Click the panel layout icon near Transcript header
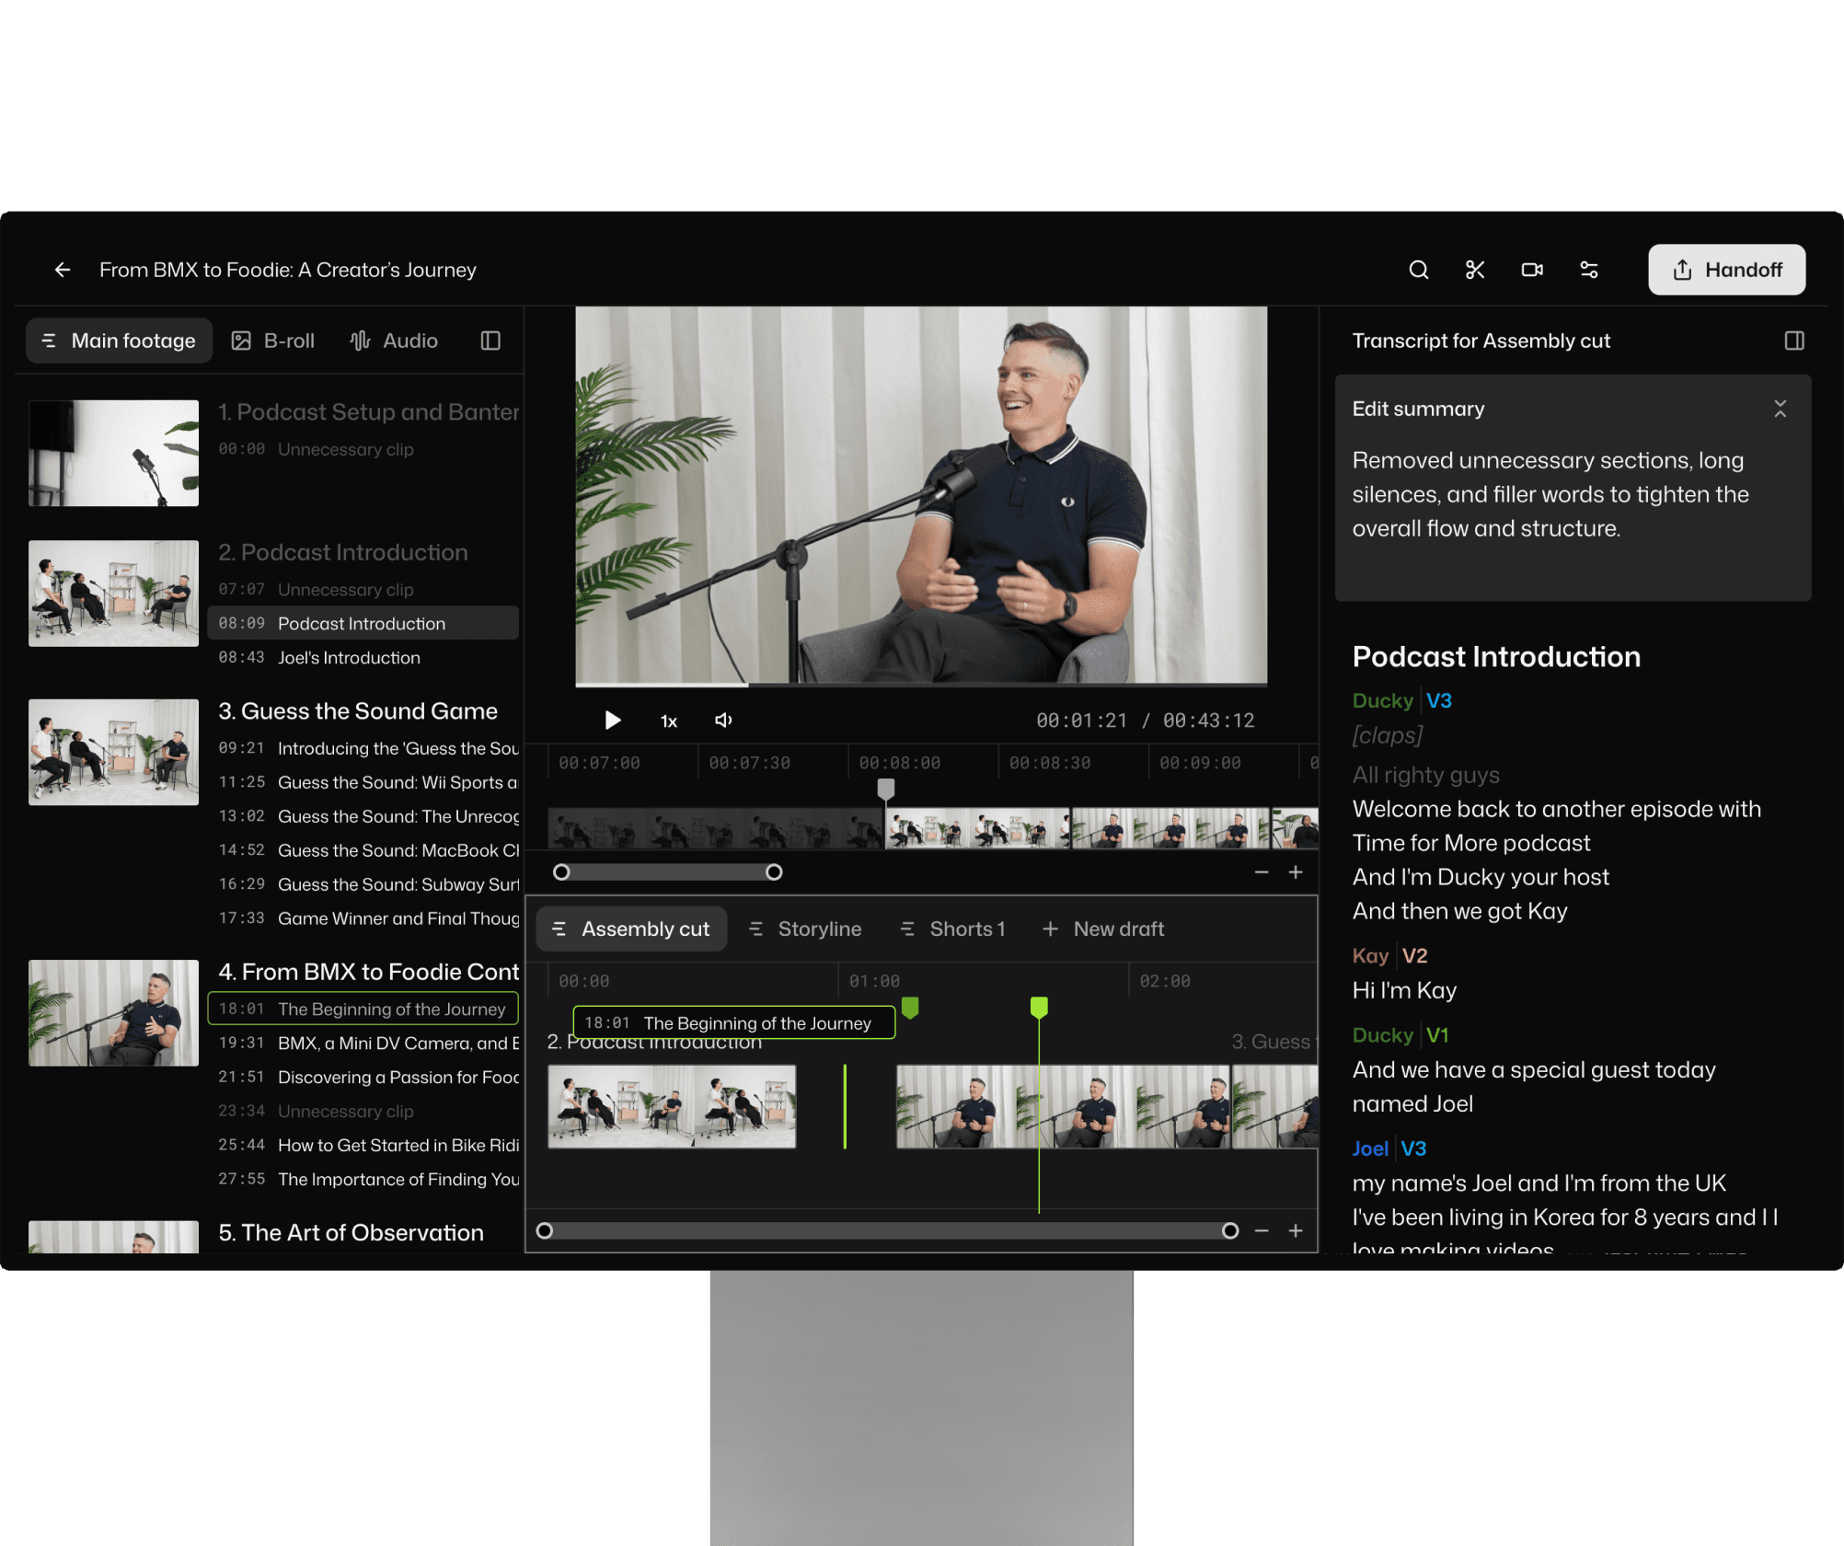Image resolution: width=1844 pixels, height=1546 pixels. [x=1794, y=340]
